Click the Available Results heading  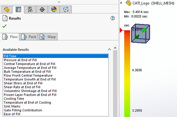(16, 50)
